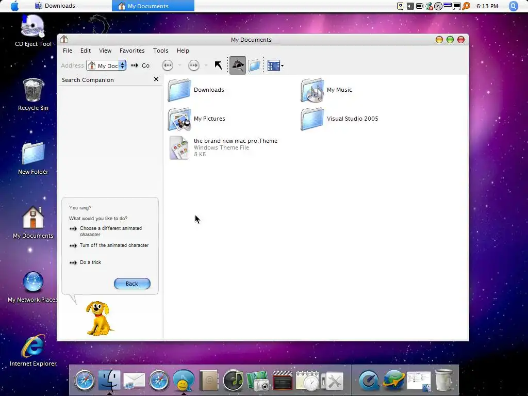
Task: Toggle the Folders pane toolbar button
Action: (x=254, y=65)
